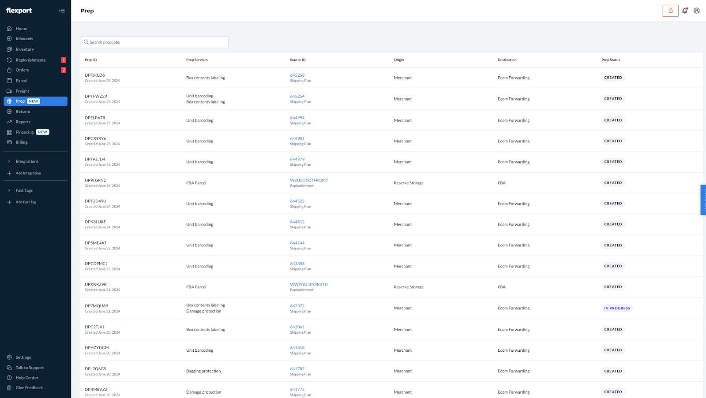Click the orange lock icon in the top bar
This screenshot has height=398, width=706.
click(670, 10)
